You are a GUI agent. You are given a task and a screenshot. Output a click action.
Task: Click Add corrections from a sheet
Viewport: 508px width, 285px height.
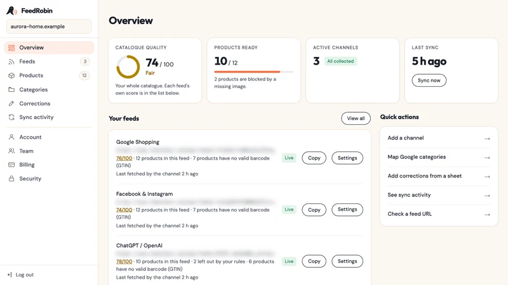[439, 177]
